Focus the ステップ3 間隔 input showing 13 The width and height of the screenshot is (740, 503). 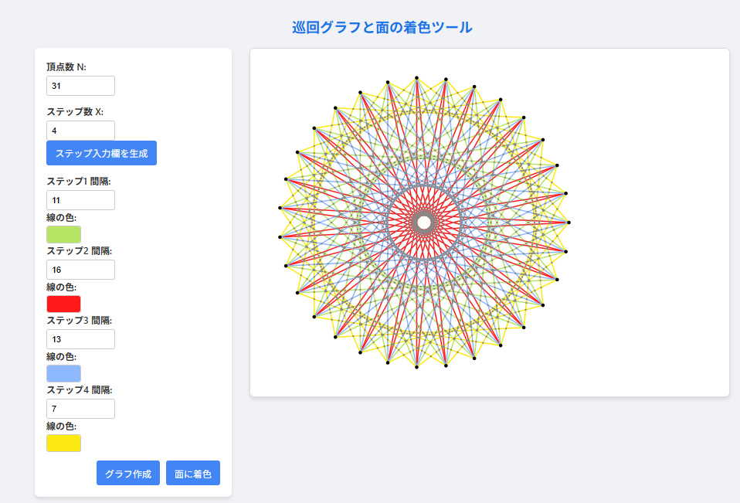[80, 339]
